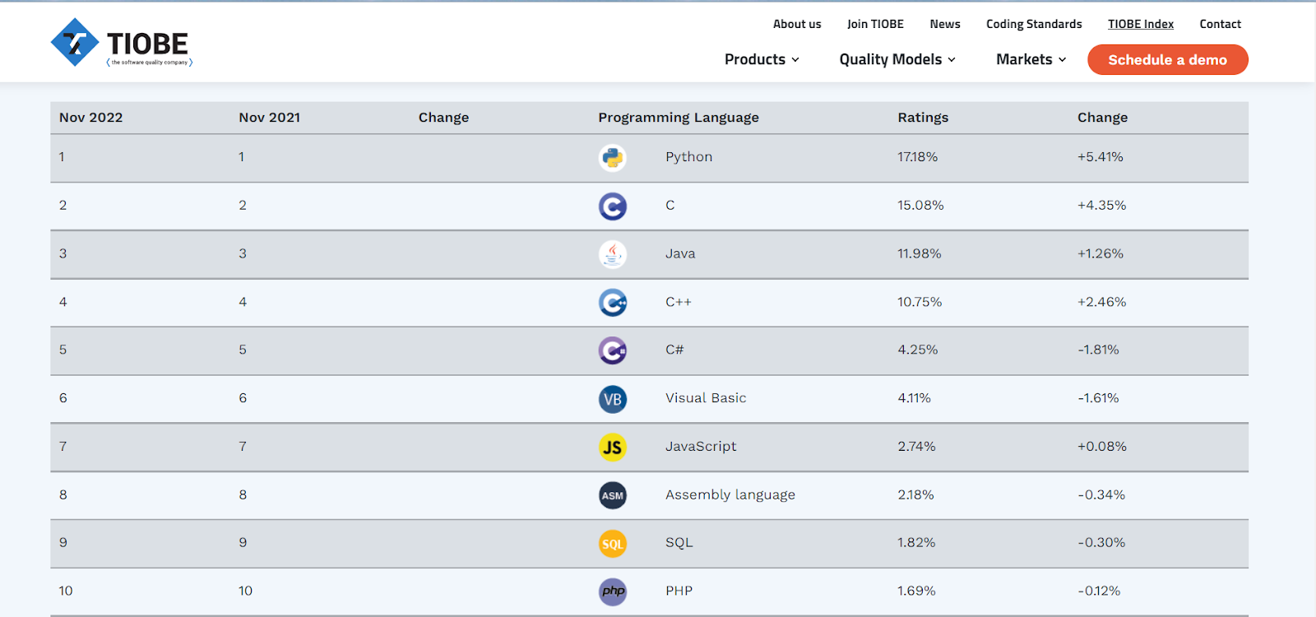Click JavaScript's 2.74% rating
The image size is (1316, 617).
pyautogui.click(x=916, y=447)
